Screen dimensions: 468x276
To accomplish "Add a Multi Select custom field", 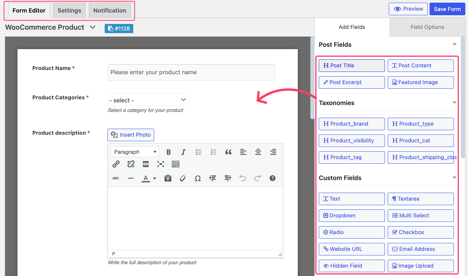I will coord(421,215).
